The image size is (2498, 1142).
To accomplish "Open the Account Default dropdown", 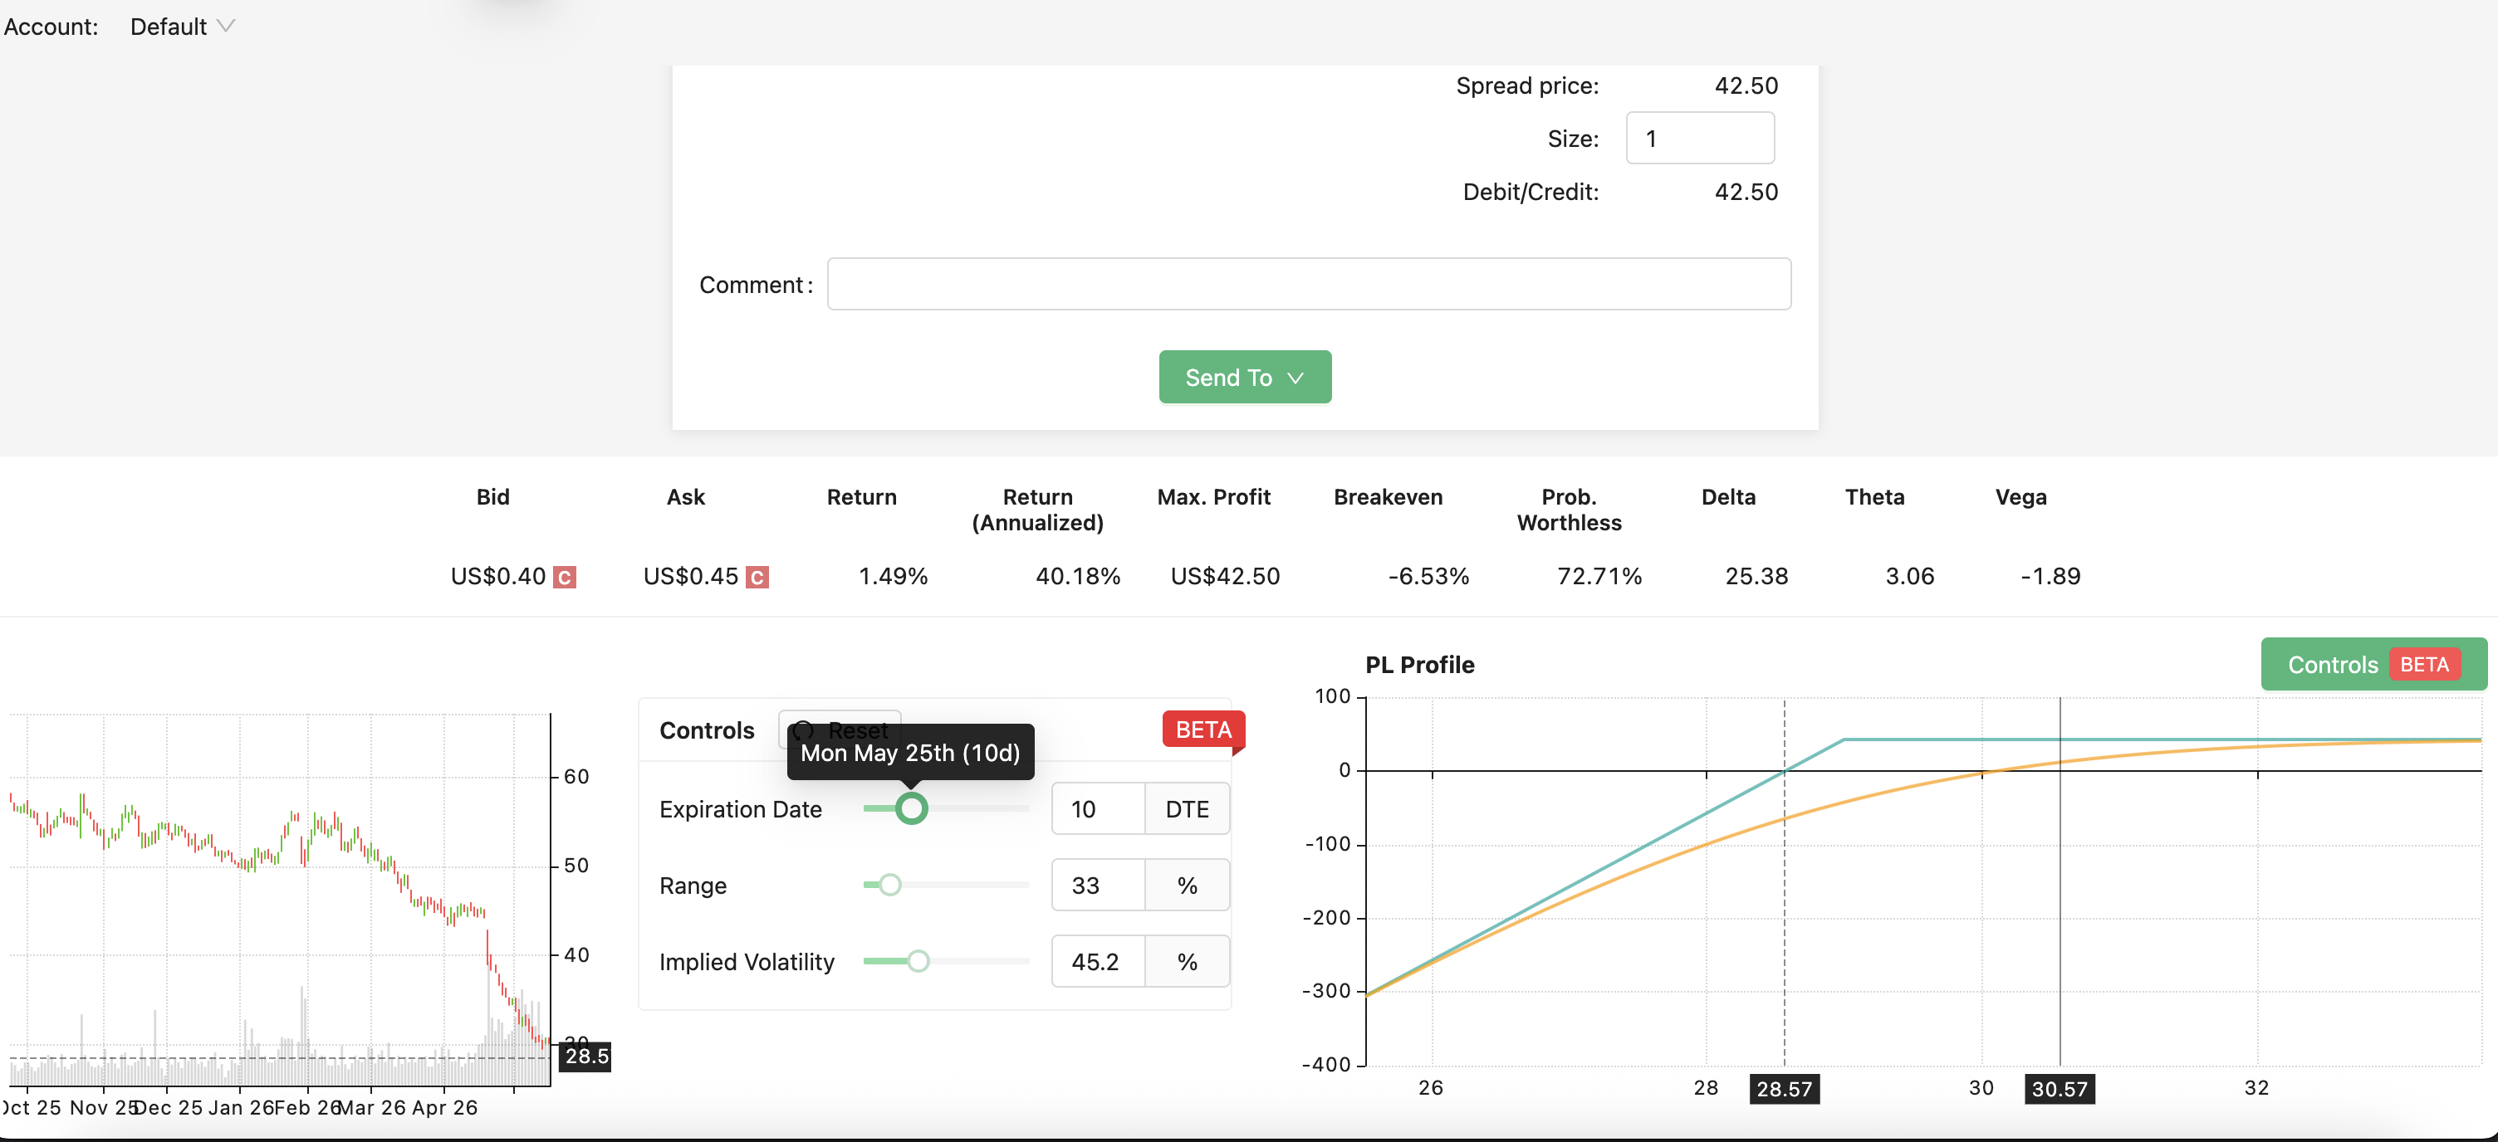I will (183, 27).
